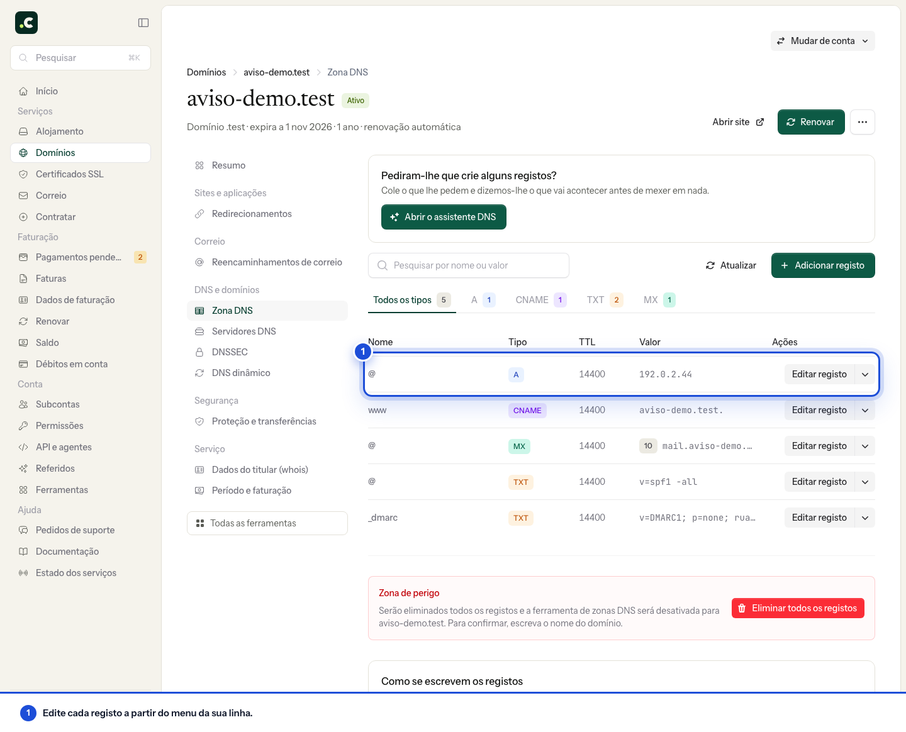Expand actions for the 192.0.2.44 A record
The image size is (906, 732).
tap(865, 374)
